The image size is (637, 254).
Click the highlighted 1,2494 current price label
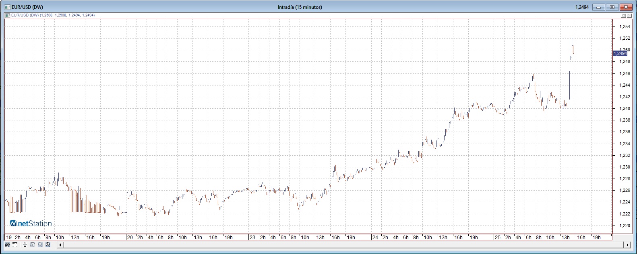click(x=620, y=53)
